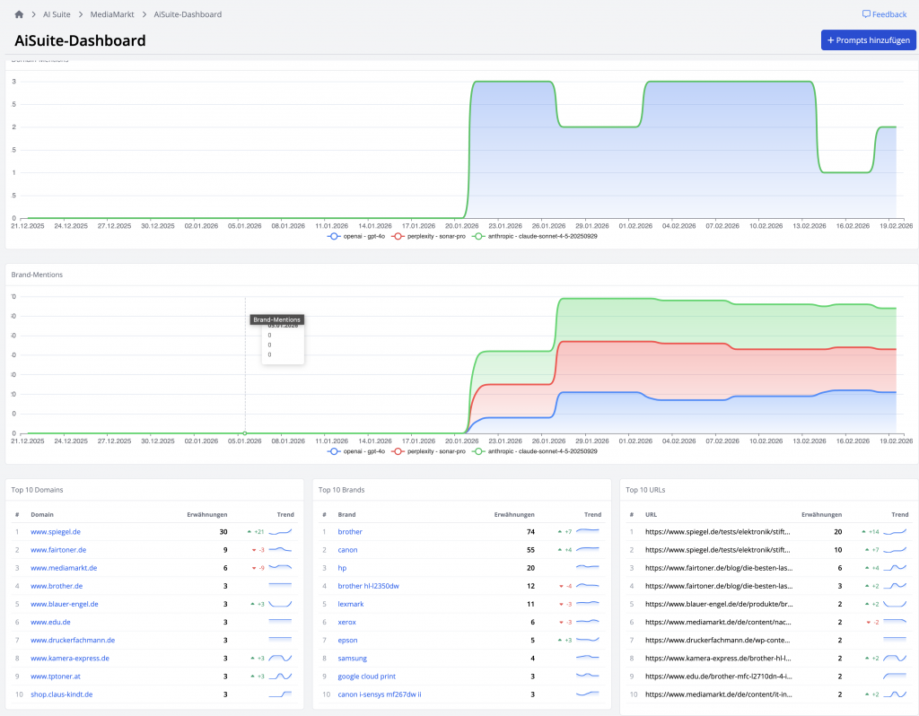The image size is (919, 716).
Task: Click the trend sparkline for epson brand
Action: pos(588,640)
